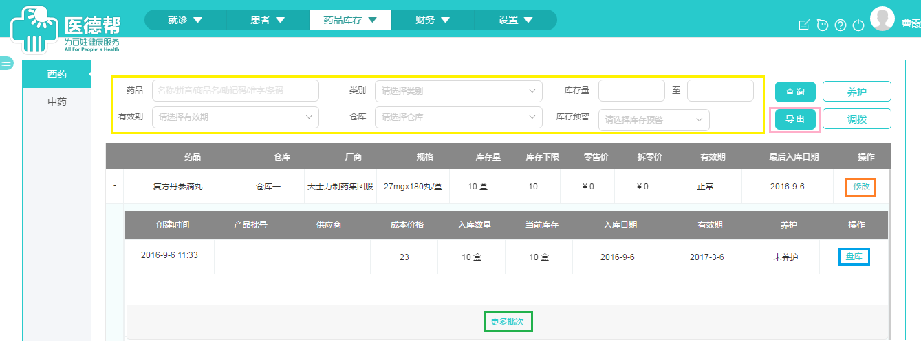Screen dimensions: 921x341
Task: Click the 27mgx180丸/盒 specification cell
Action: 413,187
